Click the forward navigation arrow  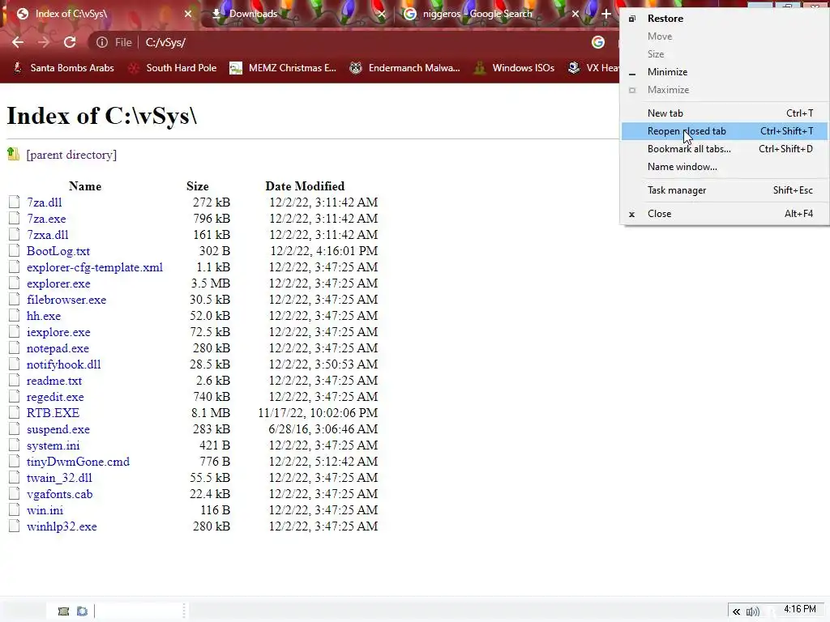(44, 42)
